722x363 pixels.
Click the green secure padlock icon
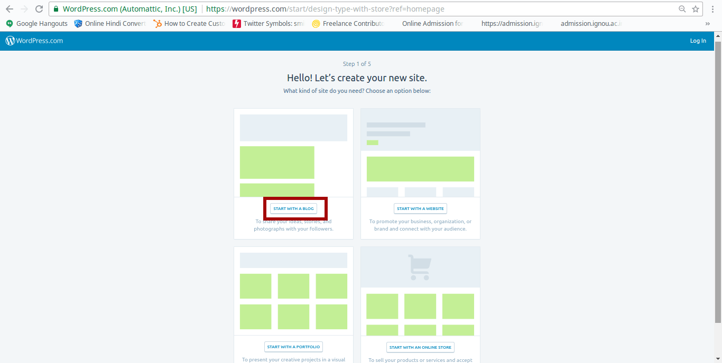click(56, 9)
